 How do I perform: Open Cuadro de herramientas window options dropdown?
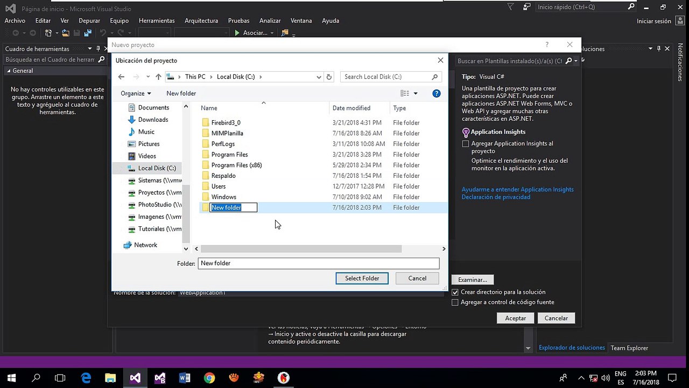pyautogui.click(x=90, y=49)
